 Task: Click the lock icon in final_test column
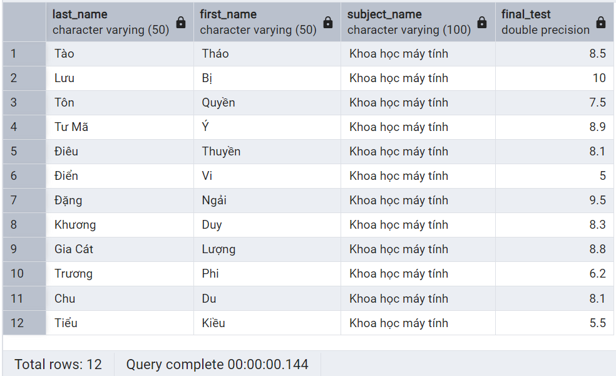(601, 23)
